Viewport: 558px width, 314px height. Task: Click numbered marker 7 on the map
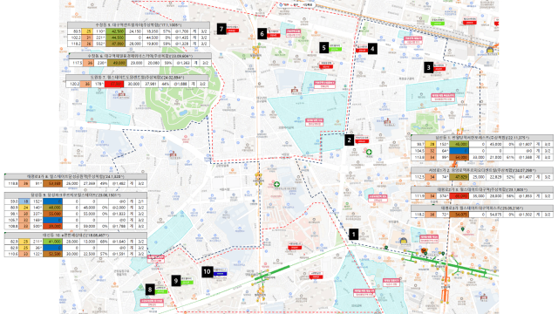coord(221,29)
